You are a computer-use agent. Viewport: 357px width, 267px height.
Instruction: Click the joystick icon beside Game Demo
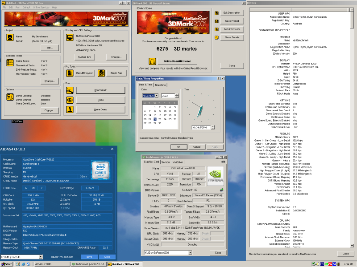(x=70, y=109)
